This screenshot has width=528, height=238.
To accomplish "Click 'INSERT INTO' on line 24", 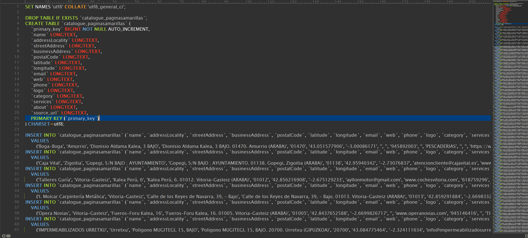I will (x=41, y=135).
